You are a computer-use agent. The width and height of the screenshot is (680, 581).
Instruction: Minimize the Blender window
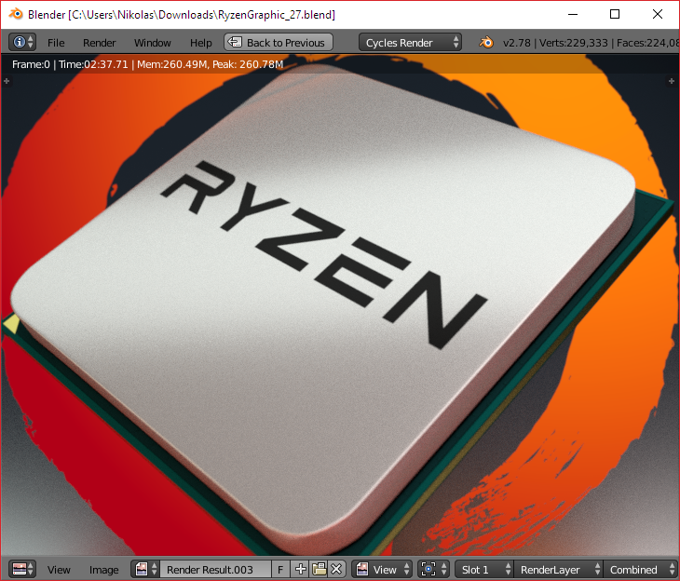[573, 14]
